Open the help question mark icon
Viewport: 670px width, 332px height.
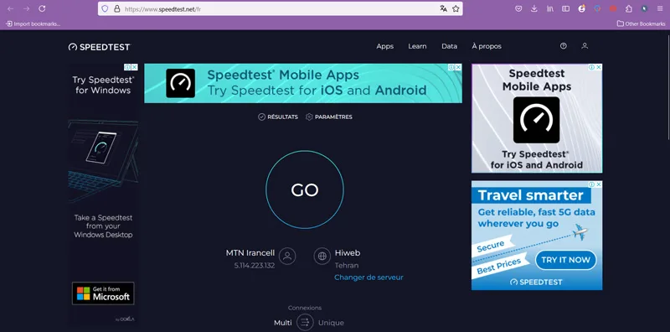coord(563,46)
